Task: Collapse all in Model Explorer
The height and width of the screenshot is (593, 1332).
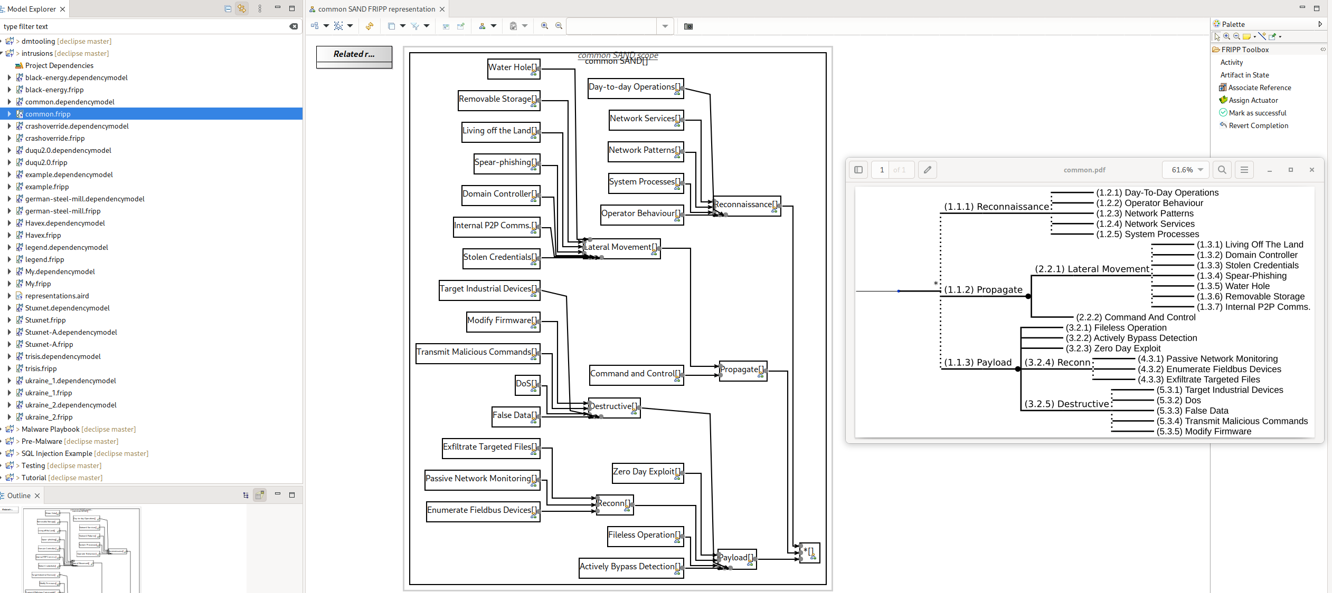Action: pos(228,8)
